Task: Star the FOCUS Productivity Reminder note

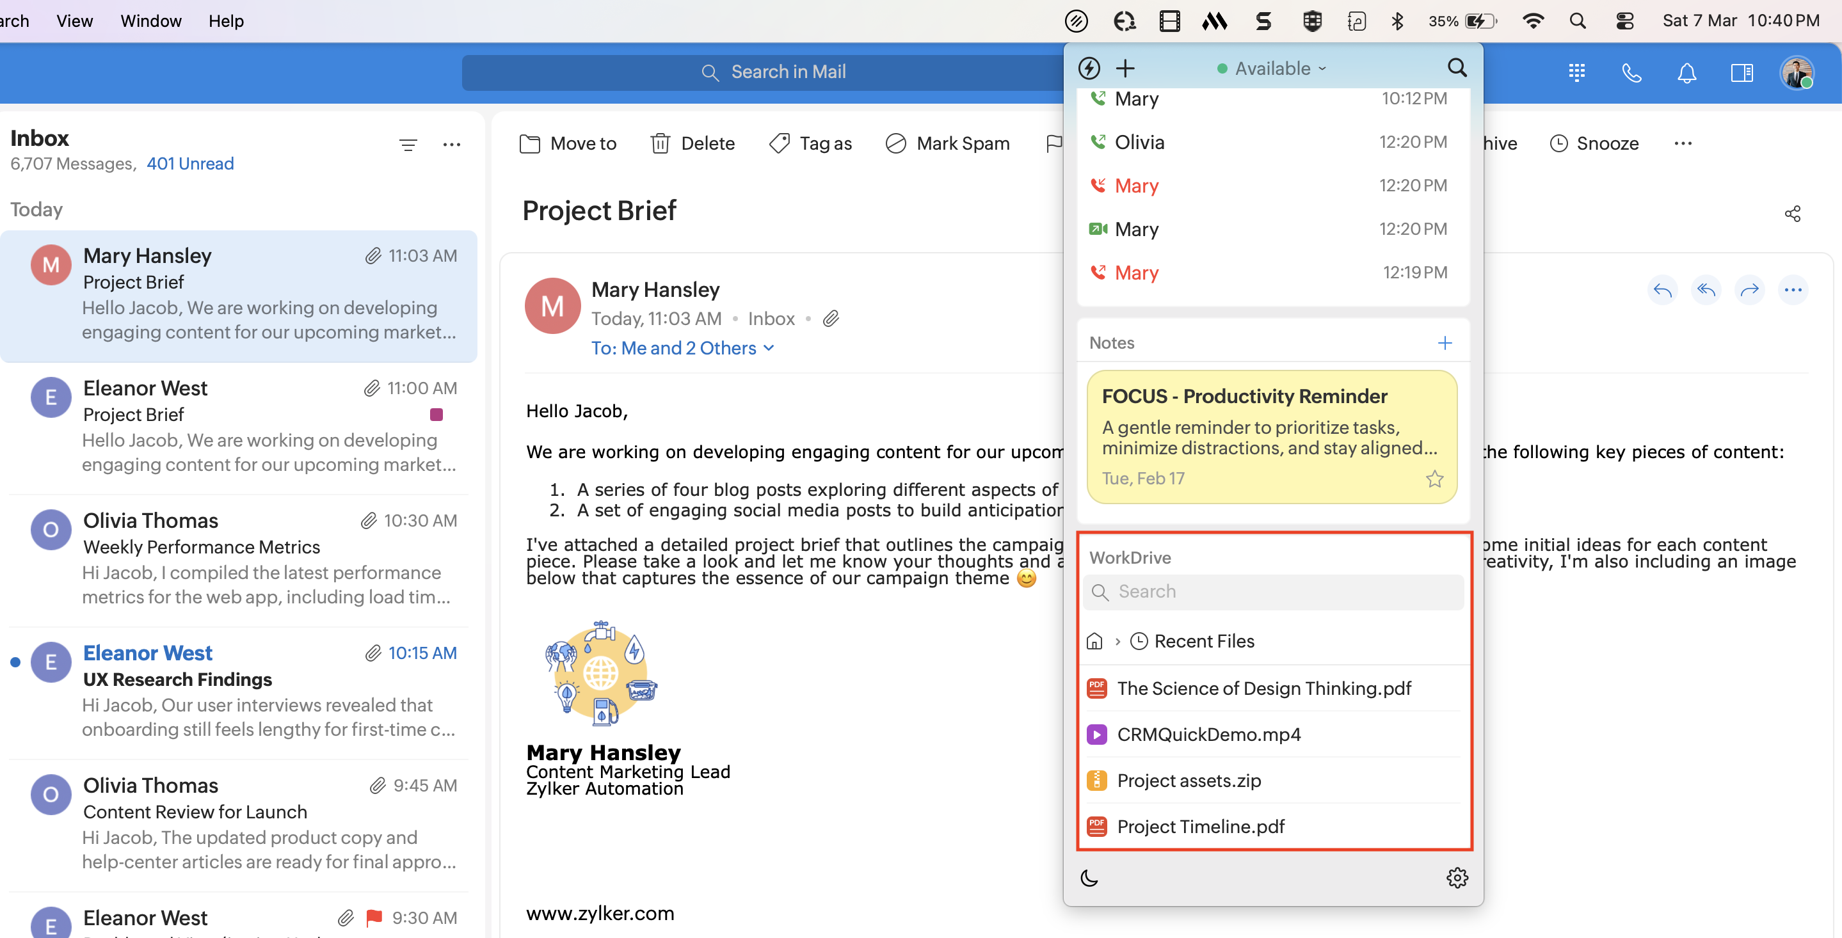Action: click(x=1434, y=479)
